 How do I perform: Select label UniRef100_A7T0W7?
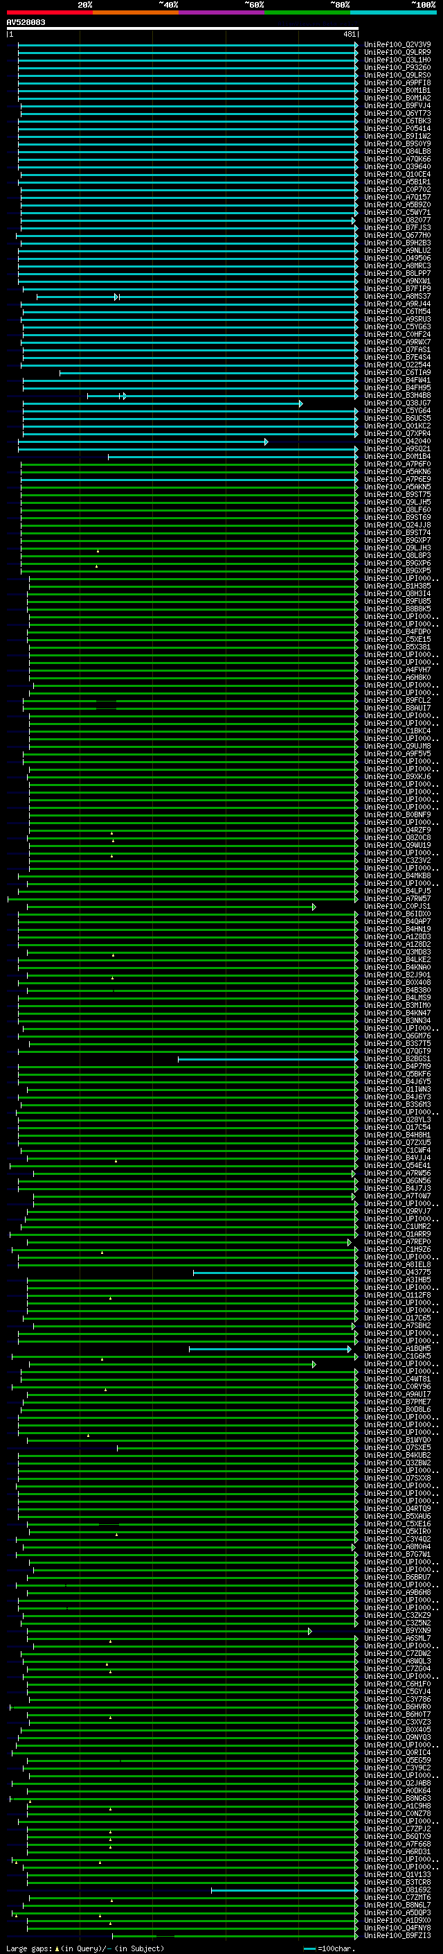397,1196
